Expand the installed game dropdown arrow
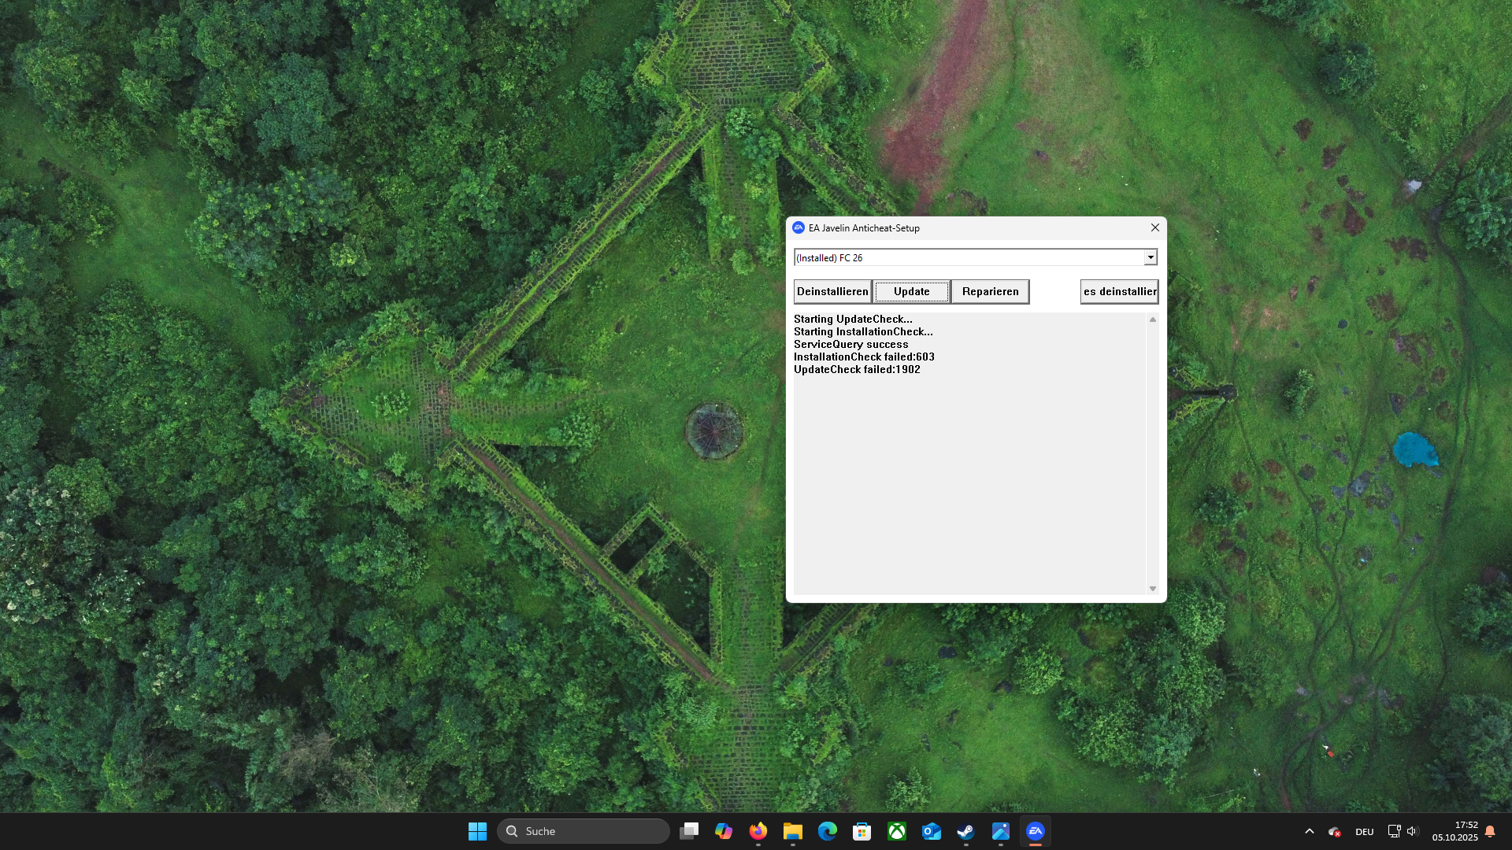Image resolution: width=1512 pixels, height=850 pixels. [x=1151, y=257]
